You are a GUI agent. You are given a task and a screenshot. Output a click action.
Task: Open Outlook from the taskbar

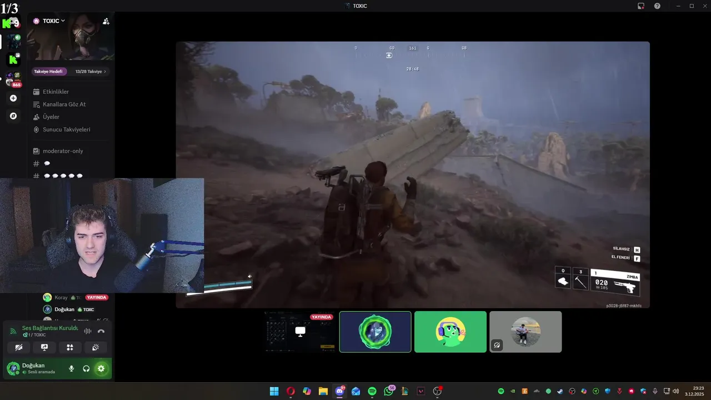point(355,391)
